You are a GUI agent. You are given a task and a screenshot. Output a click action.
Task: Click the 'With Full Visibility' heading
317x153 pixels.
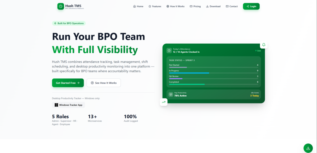point(95,50)
